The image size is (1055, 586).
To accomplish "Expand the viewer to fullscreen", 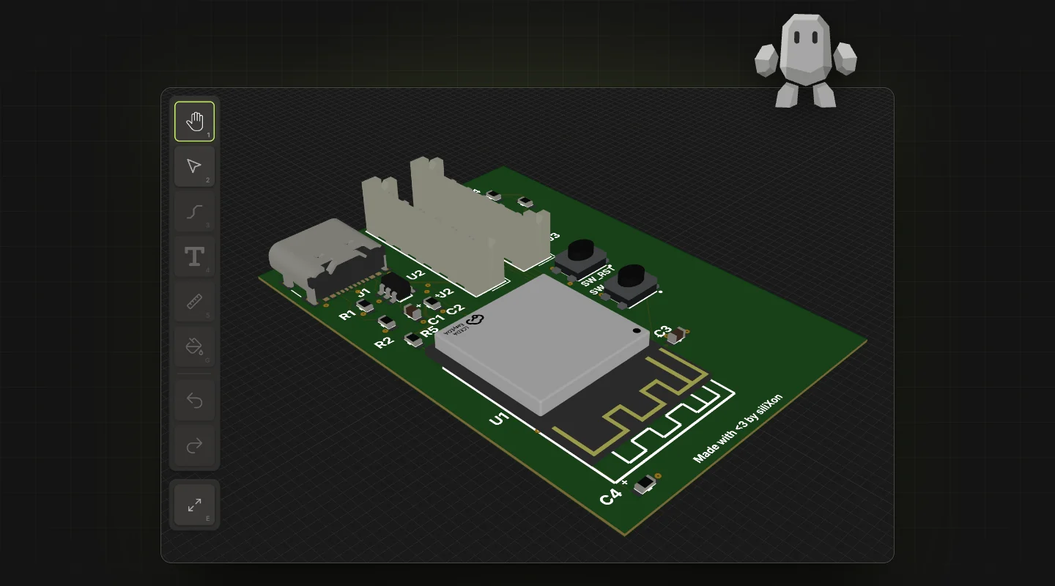I will [194, 505].
